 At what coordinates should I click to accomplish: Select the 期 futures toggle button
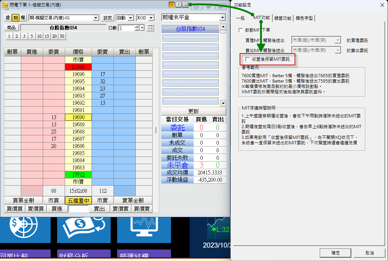click(15, 18)
